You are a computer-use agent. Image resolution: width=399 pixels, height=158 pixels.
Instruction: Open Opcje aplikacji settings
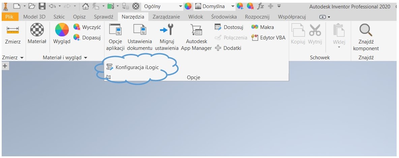point(115,37)
